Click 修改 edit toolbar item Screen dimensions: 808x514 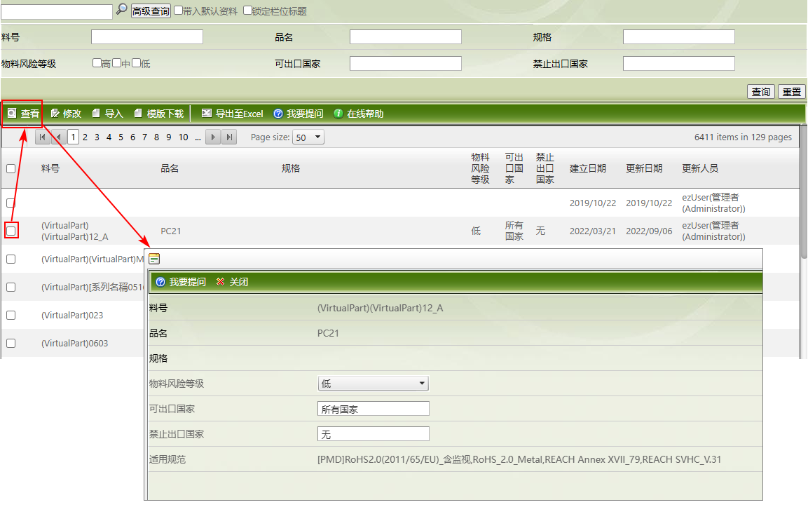(x=66, y=114)
